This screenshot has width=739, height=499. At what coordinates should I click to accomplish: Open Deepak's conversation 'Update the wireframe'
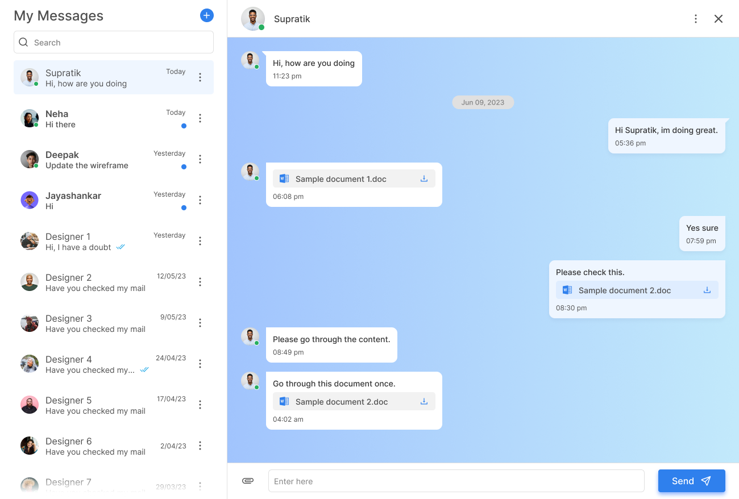[114, 159]
